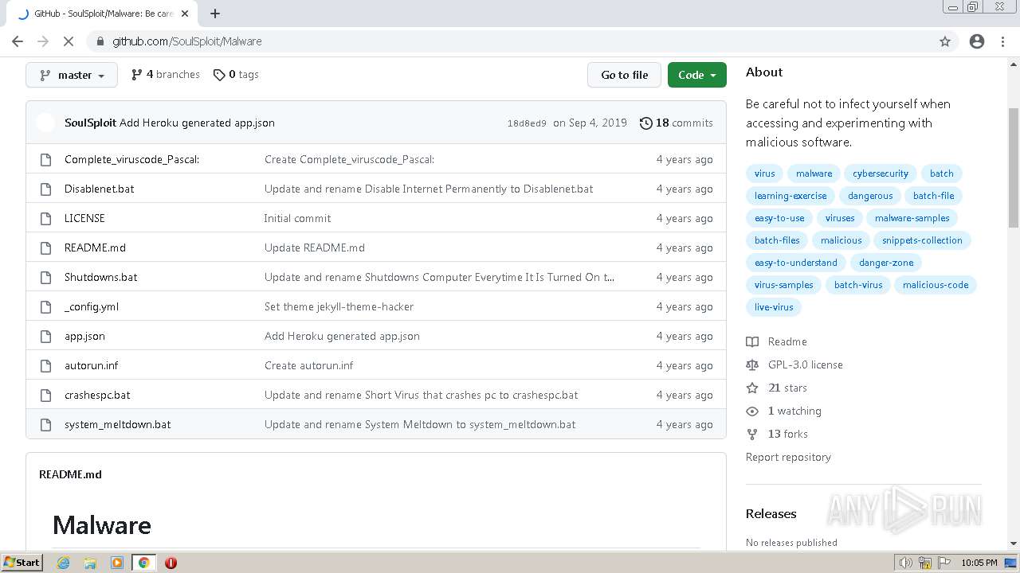The width and height of the screenshot is (1020, 573).
Task: Click the file icon beside system_meltdown.bat
Action: (x=45, y=424)
